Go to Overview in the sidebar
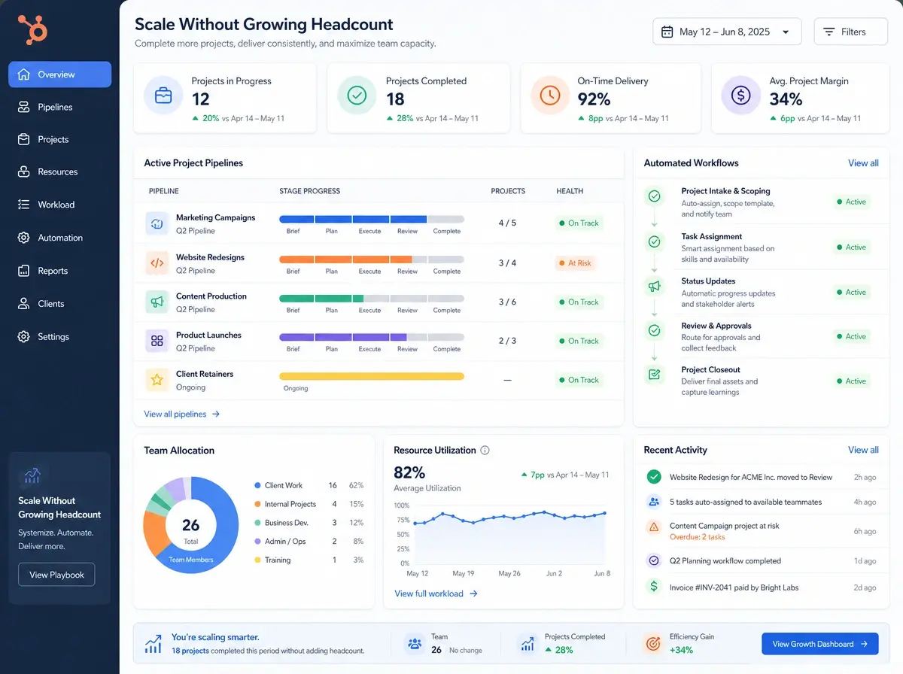 pyautogui.click(x=60, y=74)
